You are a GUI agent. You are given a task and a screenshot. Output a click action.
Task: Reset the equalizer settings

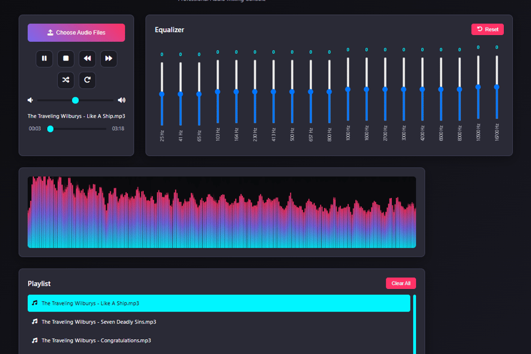[487, 29]
